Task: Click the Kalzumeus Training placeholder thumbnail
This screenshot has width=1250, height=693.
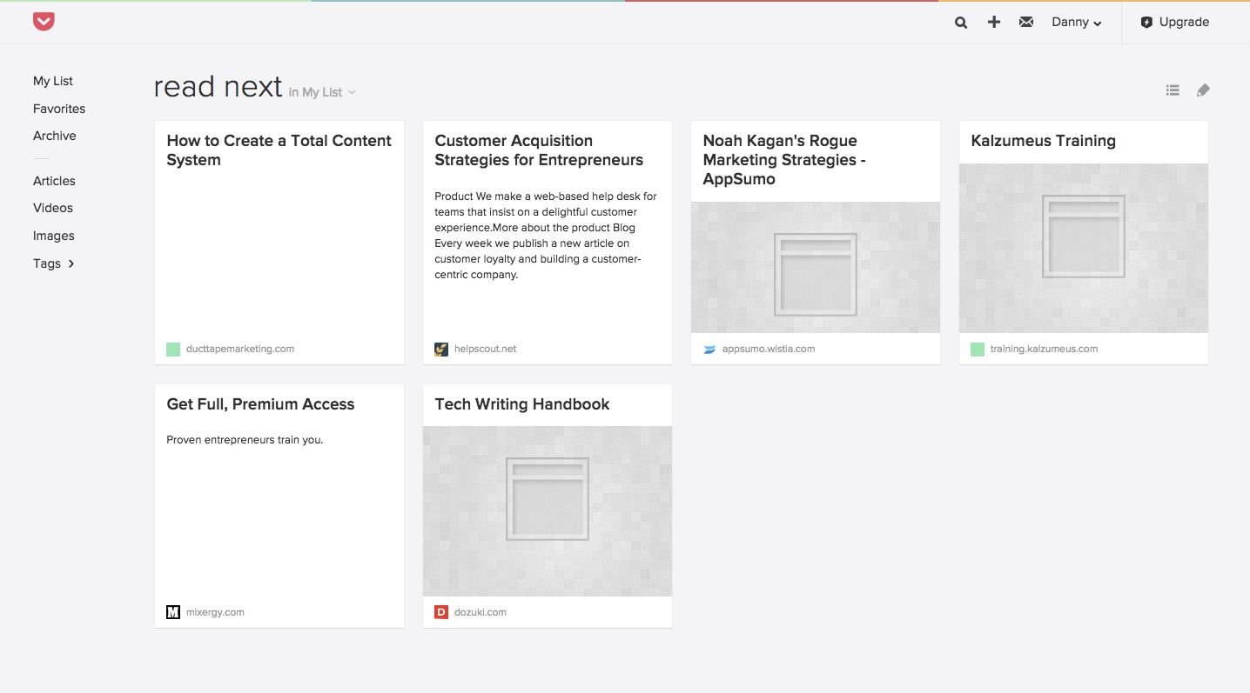Action: (x=1082, y=248)
